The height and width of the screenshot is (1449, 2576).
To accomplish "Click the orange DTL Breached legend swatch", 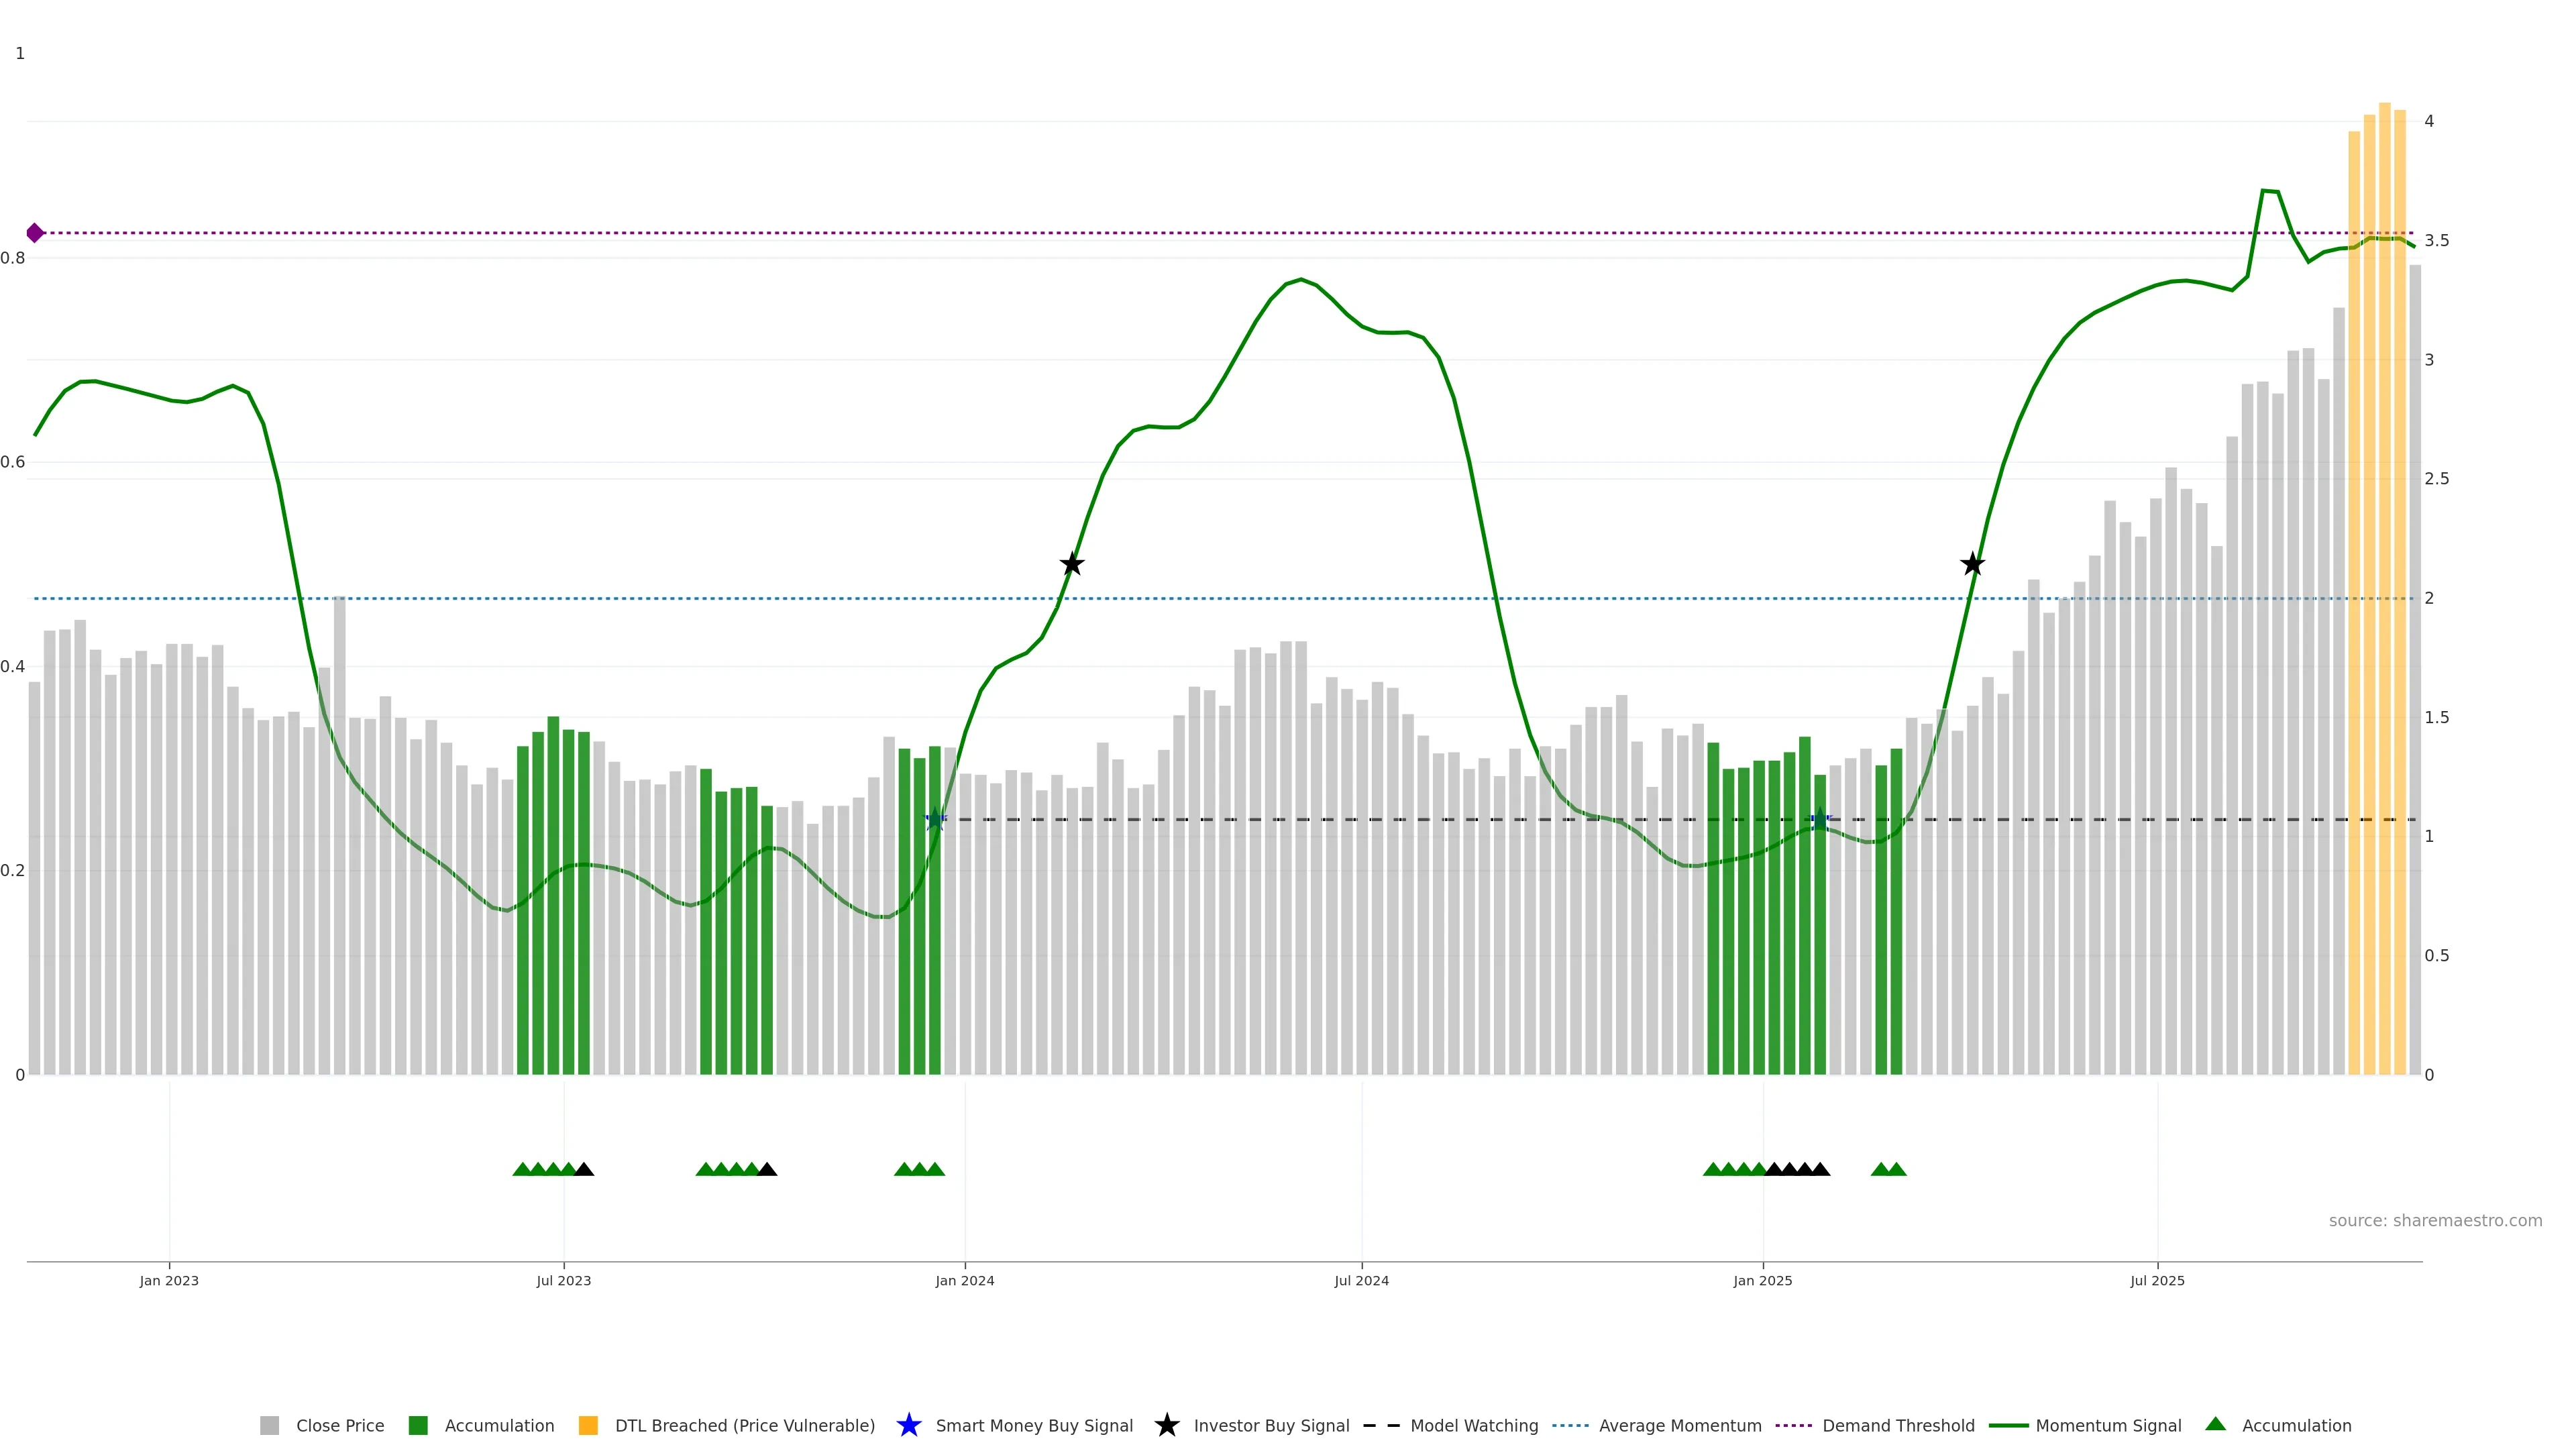I will [588, 1425].
